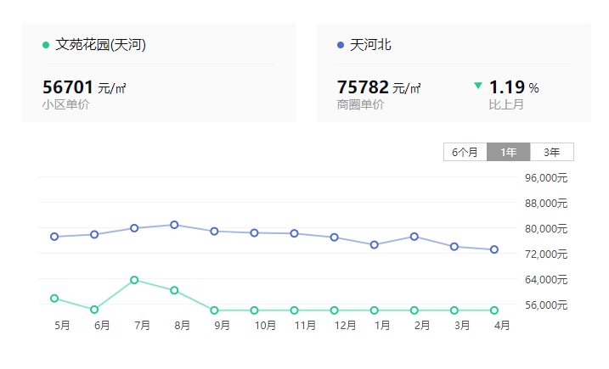This screenshot has width=609, height=369.
Task: Click the 商圈单价 label
Action: tap(360, 104)
